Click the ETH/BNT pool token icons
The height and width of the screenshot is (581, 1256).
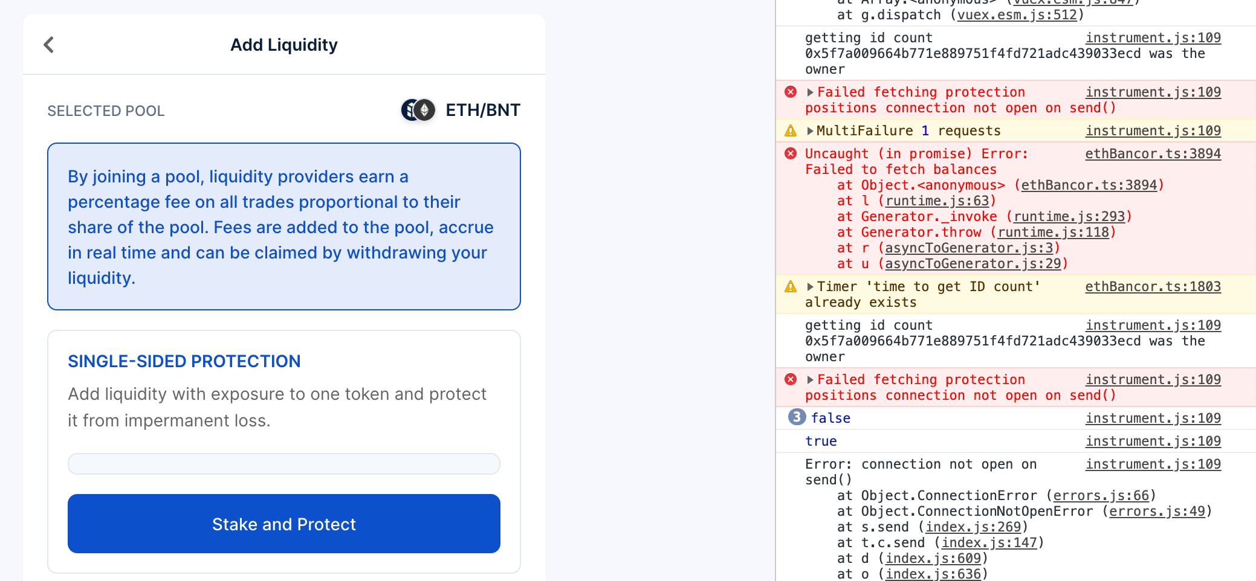point(417,110)
